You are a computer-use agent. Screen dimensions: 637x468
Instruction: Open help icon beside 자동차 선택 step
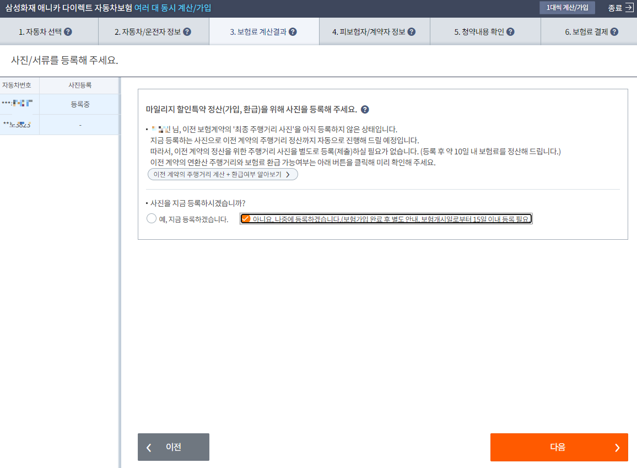pos(68,31)
